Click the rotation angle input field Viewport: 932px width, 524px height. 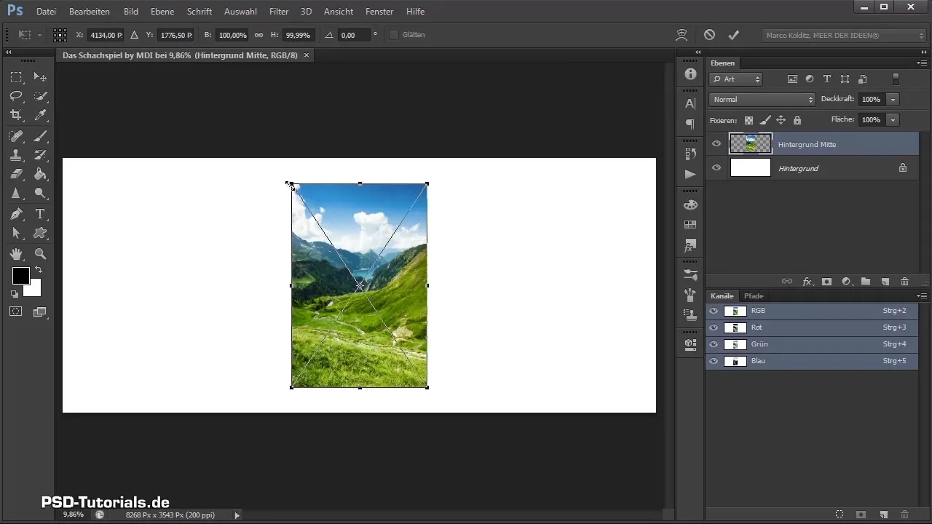[355, 35]
